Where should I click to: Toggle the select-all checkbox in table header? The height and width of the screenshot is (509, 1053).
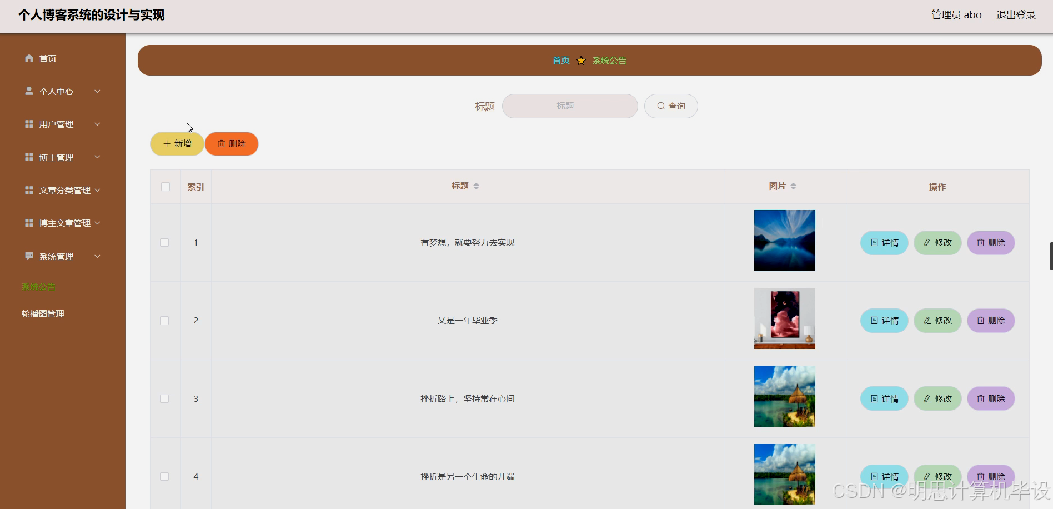click(166, 187)
